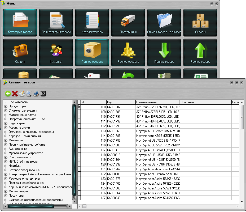Viewport: 246px width, 212px height.
Task: Click the Код column header
Action: pos(121,102)
